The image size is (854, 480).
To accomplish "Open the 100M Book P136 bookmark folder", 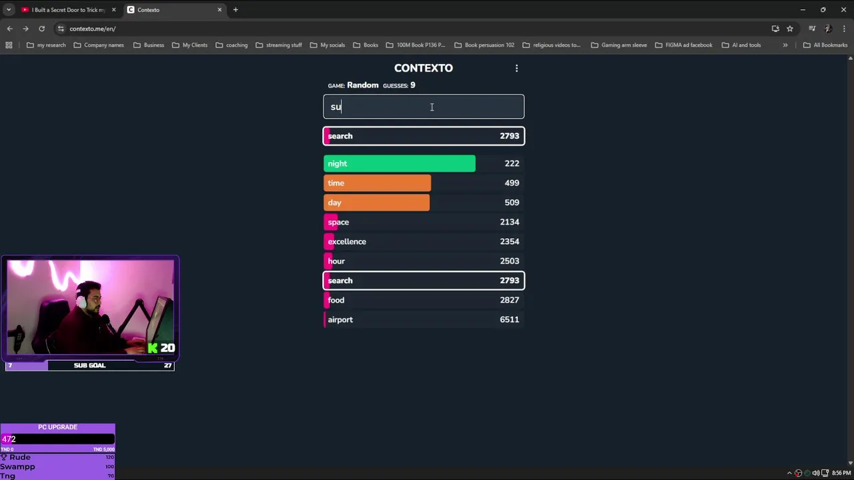I will (415, 45).
